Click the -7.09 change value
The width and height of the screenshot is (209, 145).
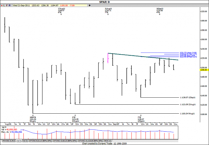pyautogui.click(x=72, y=6)
